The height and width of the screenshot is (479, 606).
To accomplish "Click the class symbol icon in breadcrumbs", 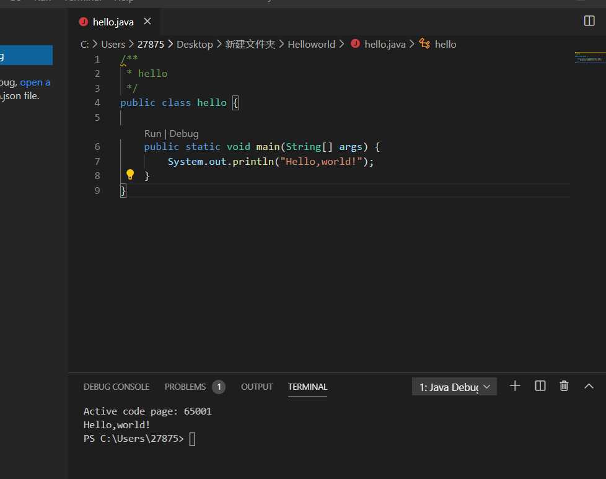I will (x=424, y=43).
